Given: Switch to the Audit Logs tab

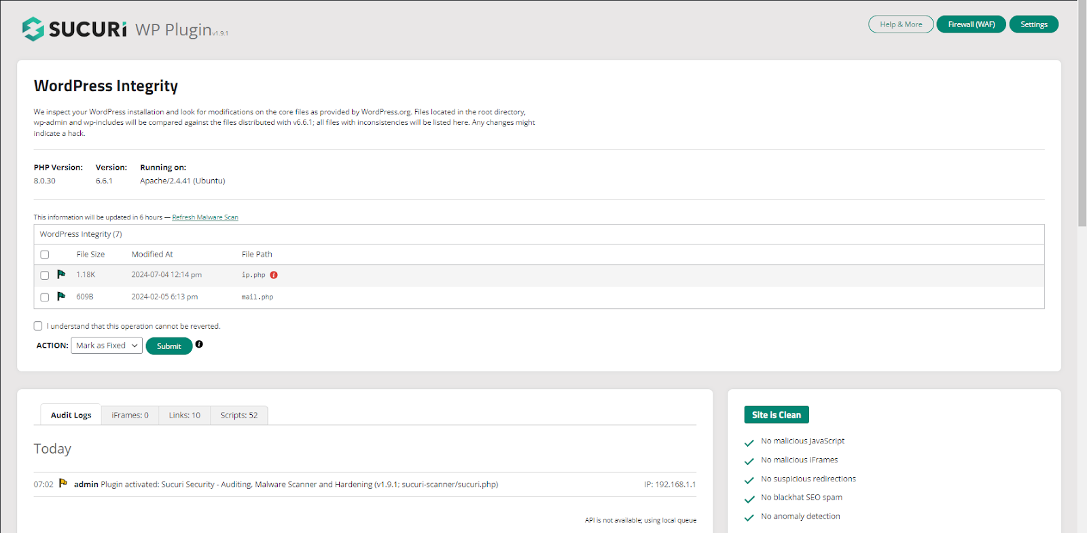Looking at the screenshot, I should 71,415.
